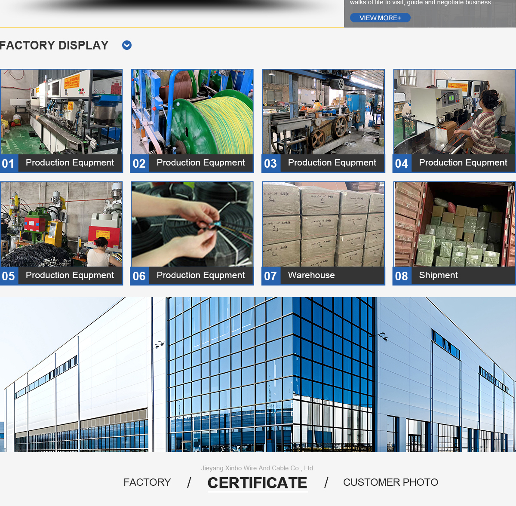Viewport: 516px width, 506px height.
Task: Open factory photo 01 of the production line machine
Action: click(x=61, y=112)
